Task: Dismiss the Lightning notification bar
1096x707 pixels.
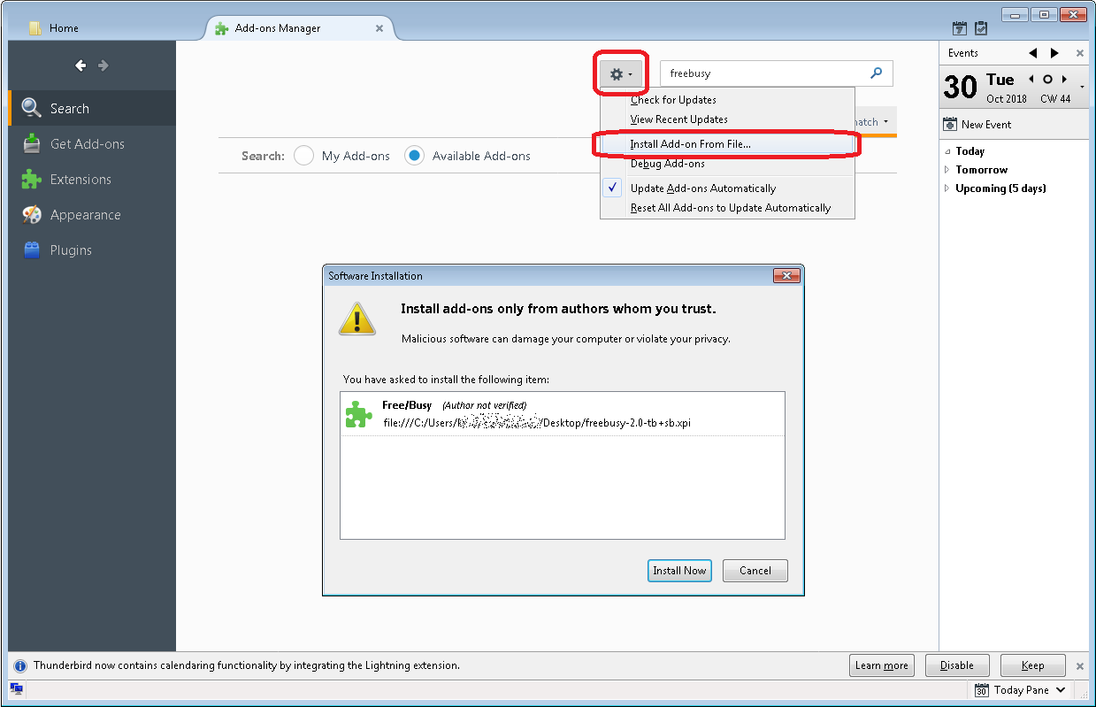Action: [1080, 665]
